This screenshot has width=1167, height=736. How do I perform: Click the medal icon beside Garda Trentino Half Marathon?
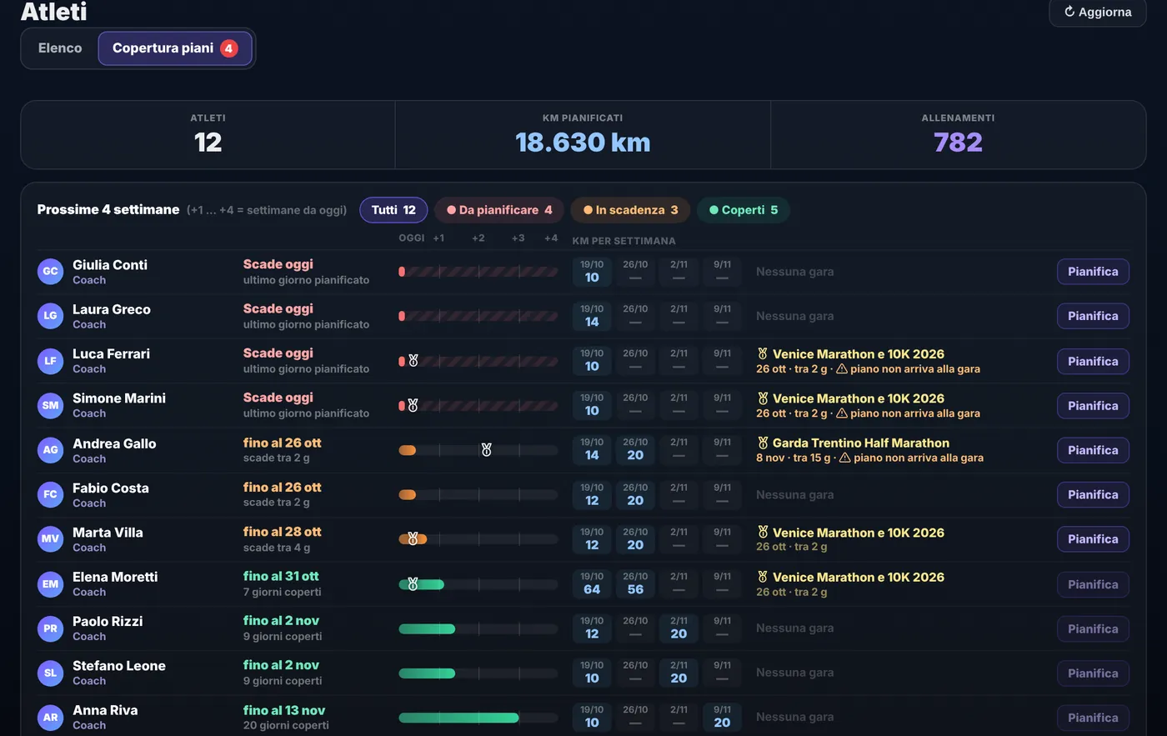coord(762,443)
